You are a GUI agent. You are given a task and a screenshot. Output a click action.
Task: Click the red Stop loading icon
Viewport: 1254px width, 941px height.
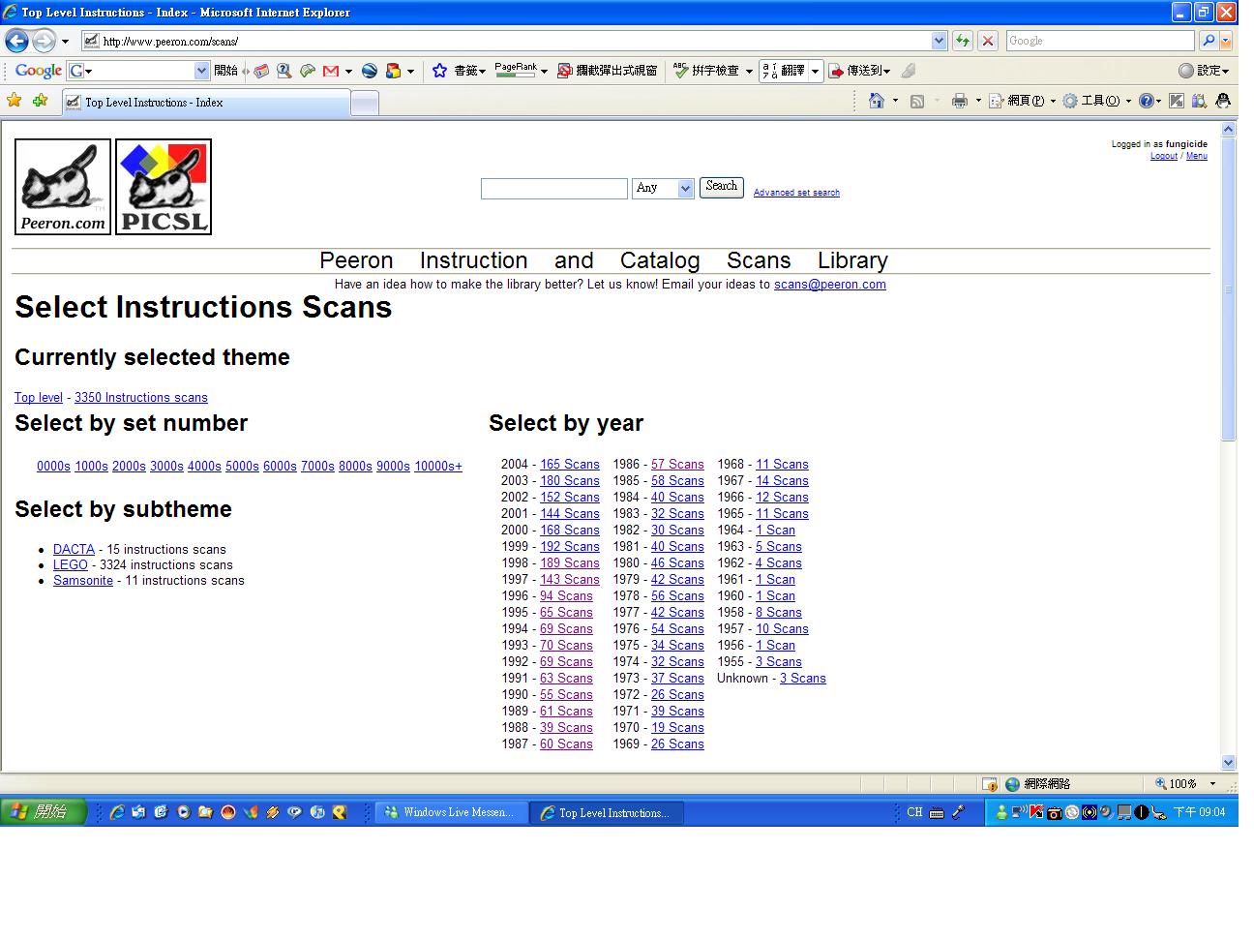[x=988, y=41]
